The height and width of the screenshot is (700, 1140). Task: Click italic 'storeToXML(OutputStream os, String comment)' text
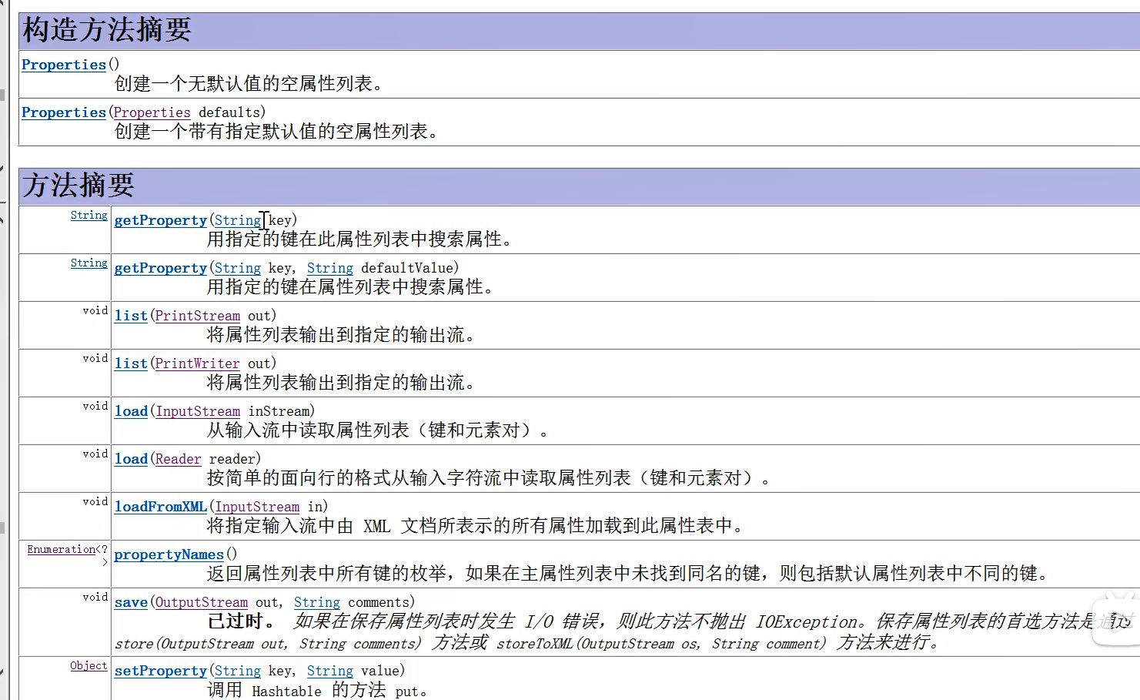click(662, 644)
